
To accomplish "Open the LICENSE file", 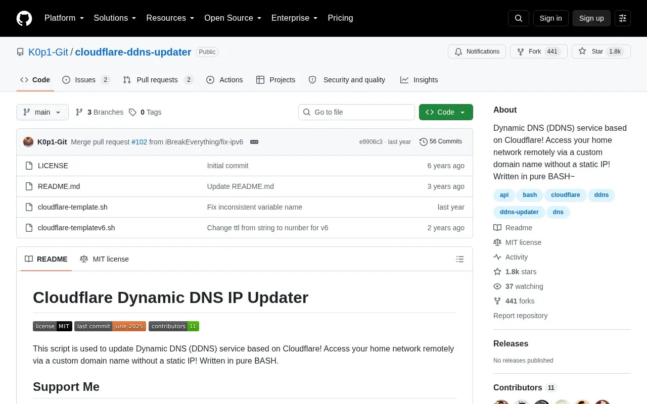I will pos(53,166).
